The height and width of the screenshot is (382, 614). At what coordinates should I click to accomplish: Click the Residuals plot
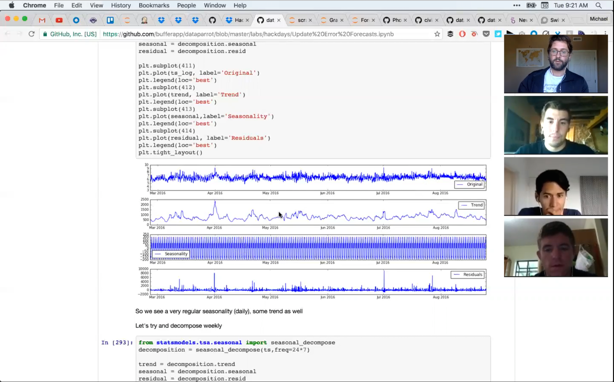(318, 282)
